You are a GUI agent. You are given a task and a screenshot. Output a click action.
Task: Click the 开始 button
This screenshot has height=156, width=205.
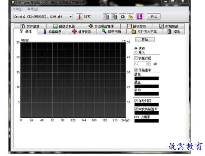pyautogui.click(x=145, y=40)
